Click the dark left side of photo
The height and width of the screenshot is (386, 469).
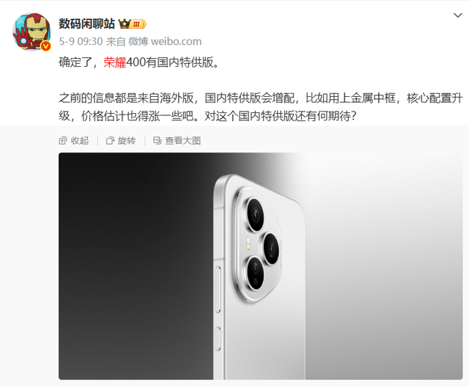(x=135, y=266)
